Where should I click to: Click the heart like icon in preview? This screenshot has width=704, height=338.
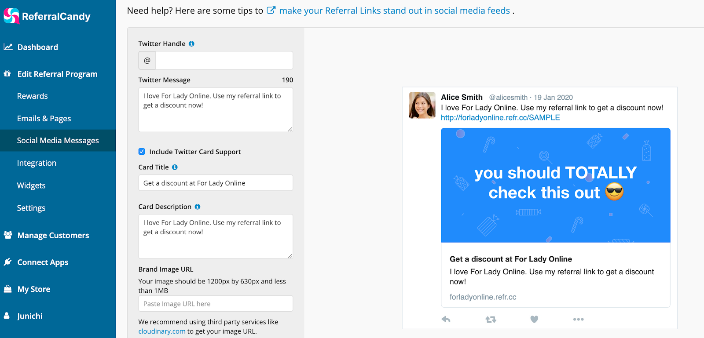[534, 320]
